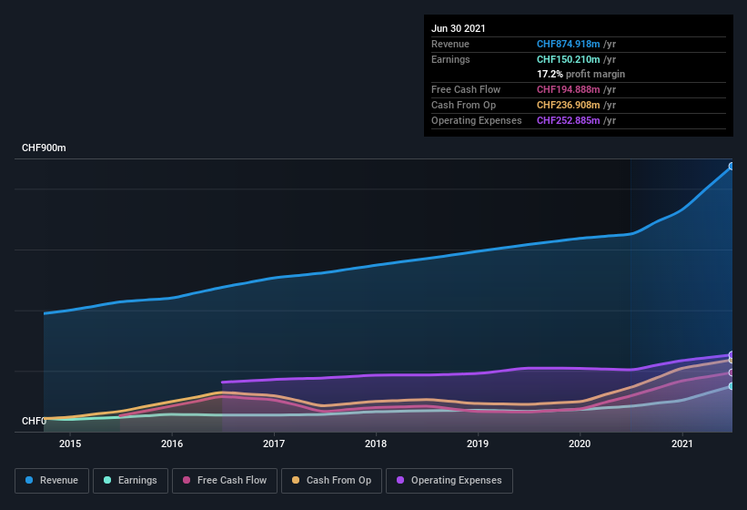Click the 2015 x-axis label

(x=70, y=444)
